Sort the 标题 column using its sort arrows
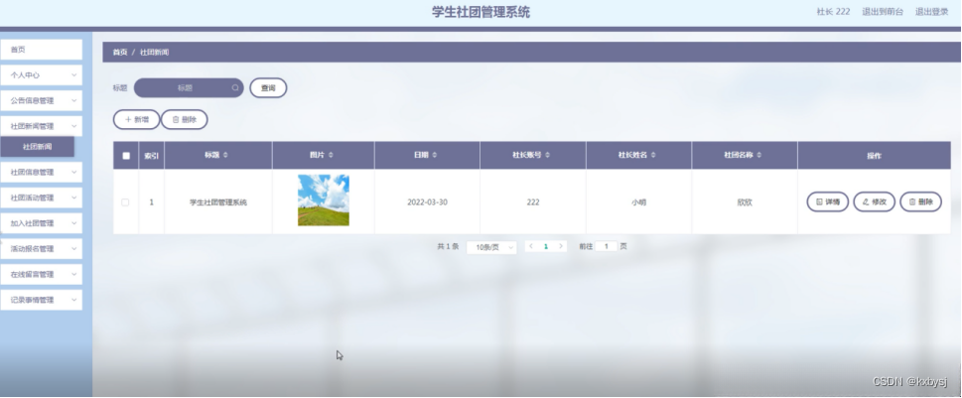962x398 pixels. pos(225,155)
